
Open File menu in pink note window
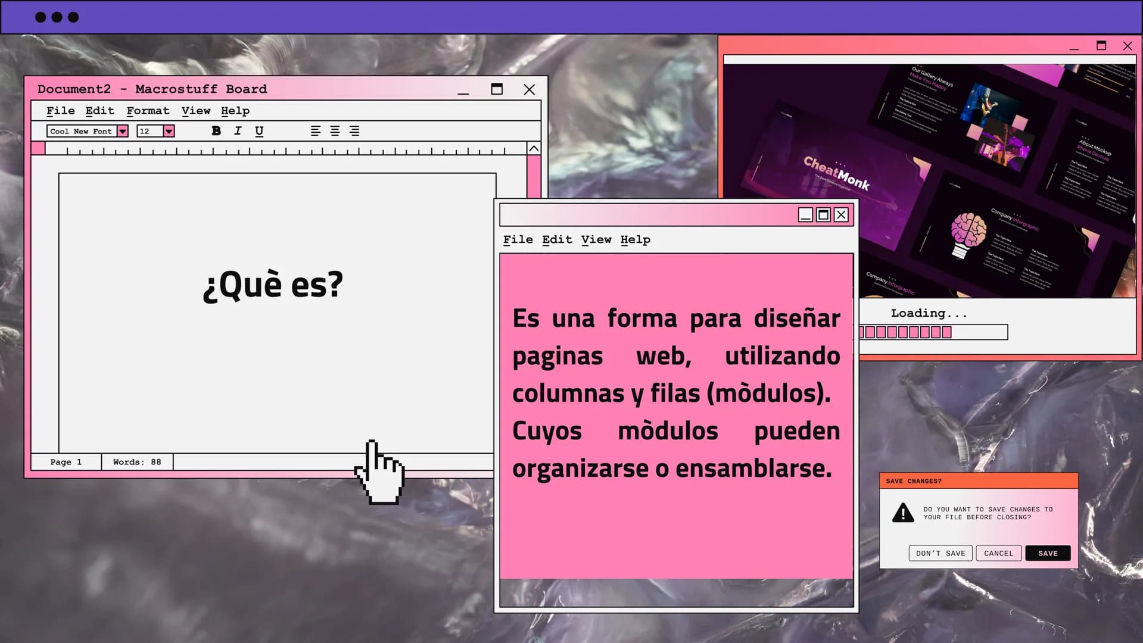(518, 239)
